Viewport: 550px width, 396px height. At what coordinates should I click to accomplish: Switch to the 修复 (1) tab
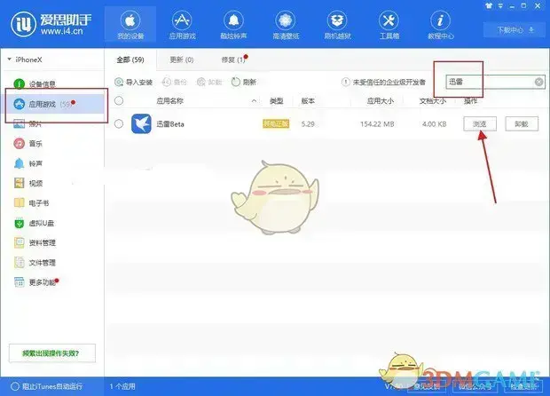point(233,59)
